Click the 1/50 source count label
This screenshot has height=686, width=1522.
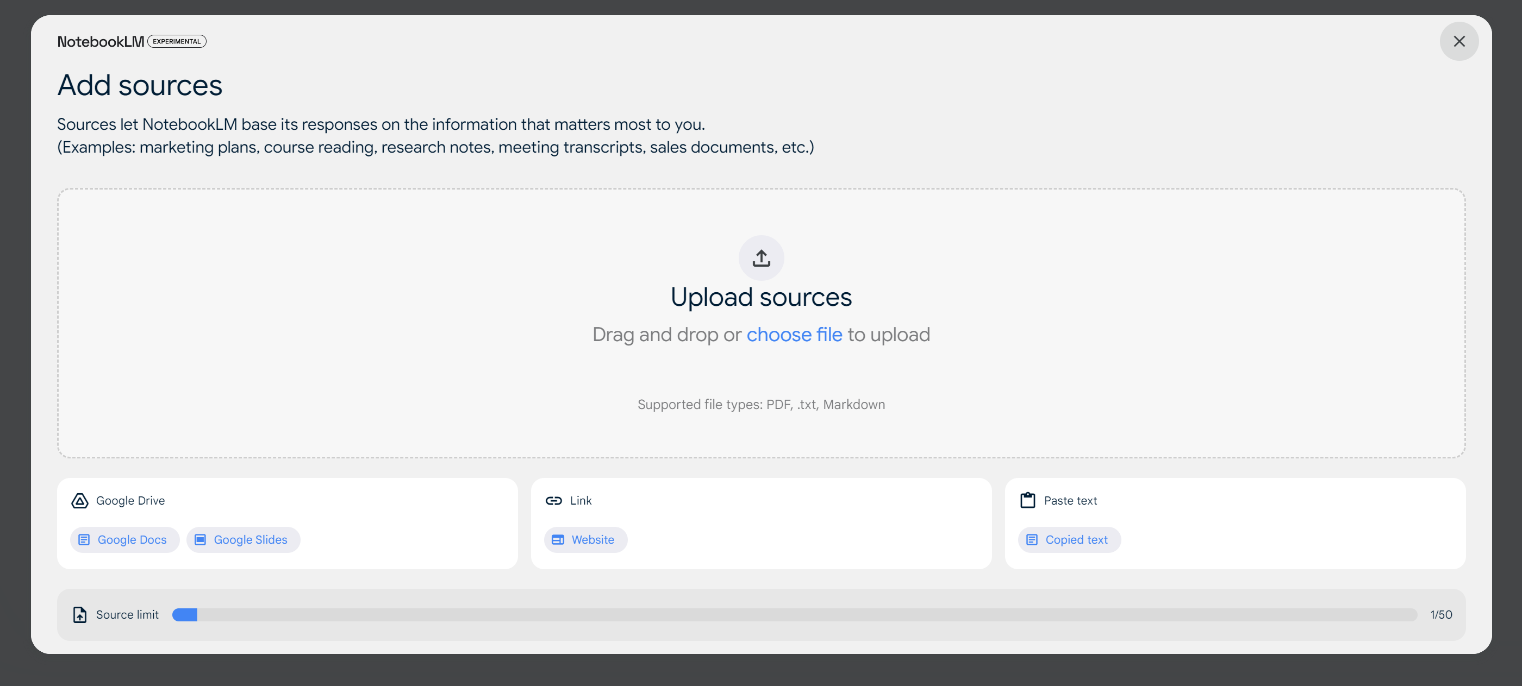coord(1441,614)
